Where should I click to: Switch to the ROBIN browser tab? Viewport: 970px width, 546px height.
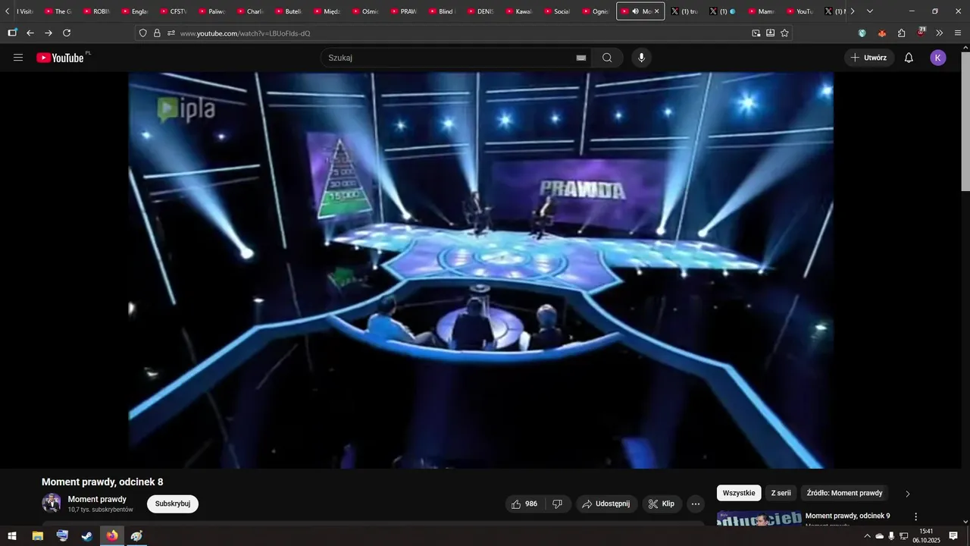pyautogui.click(x=95, y=11)
